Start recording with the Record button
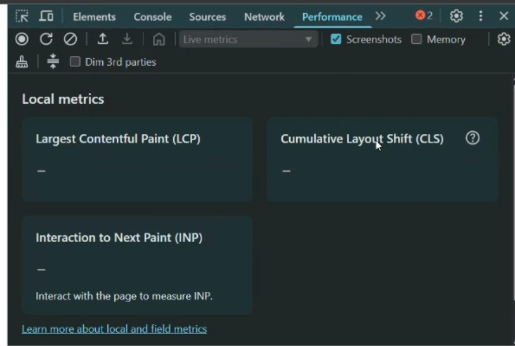Image resolution: width=515 pixels, height=346 pixels. pyautogui.click(x=22, y=39)
